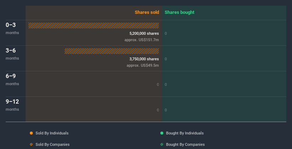Toggle the Sold By Companies legend label
Viewport: 292px width, 149px height.
click(x=52, y=144)
